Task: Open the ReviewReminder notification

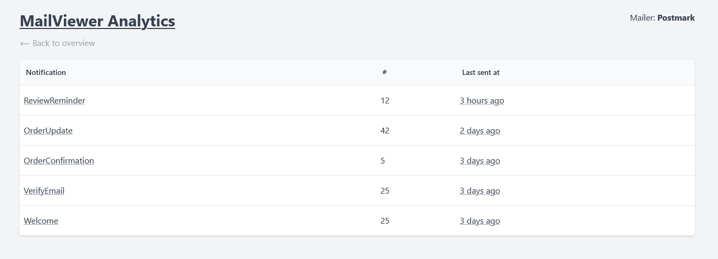Action: pos(54,100)
